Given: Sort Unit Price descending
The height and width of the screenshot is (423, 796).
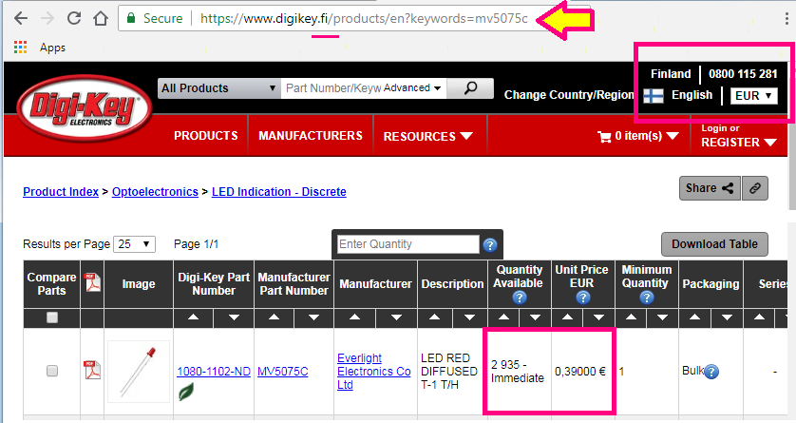Looking at the screenshot, I should coord(599,317).
